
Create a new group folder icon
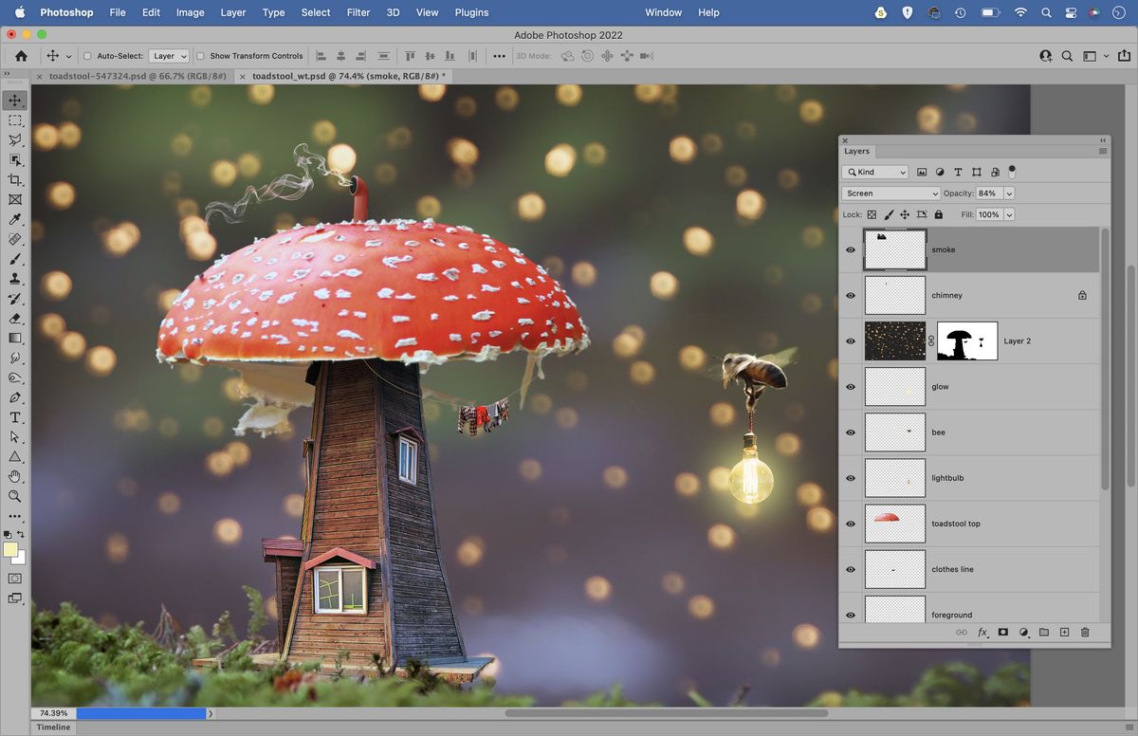pyautogui.click(x=1043, y=632)
